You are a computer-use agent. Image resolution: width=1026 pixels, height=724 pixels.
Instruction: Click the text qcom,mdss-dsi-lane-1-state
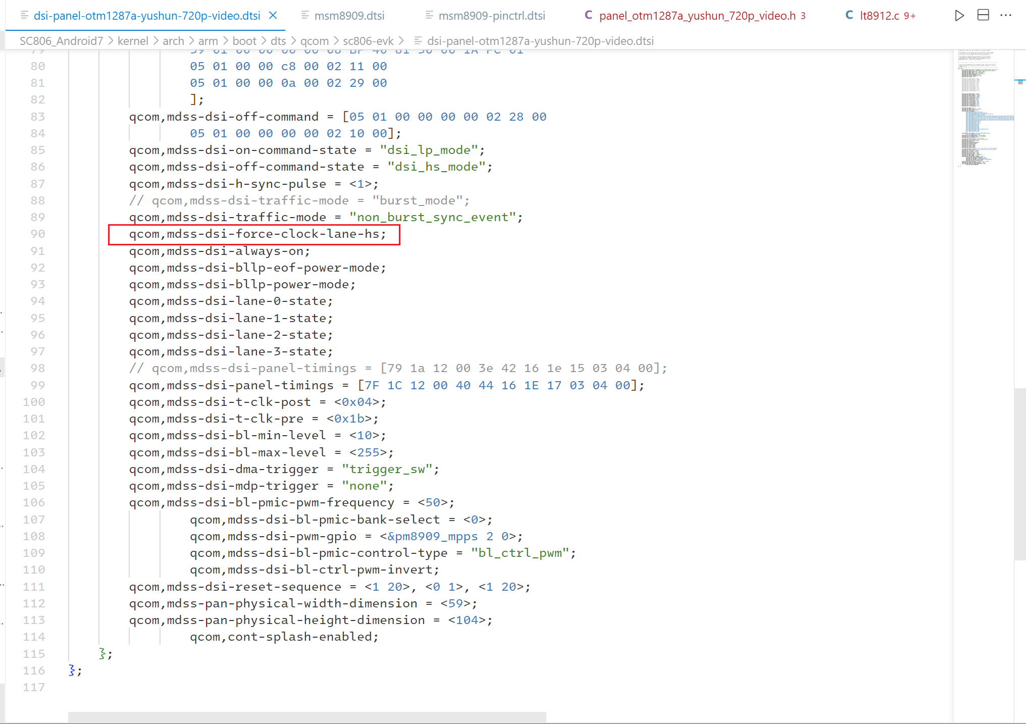[227, 318]
